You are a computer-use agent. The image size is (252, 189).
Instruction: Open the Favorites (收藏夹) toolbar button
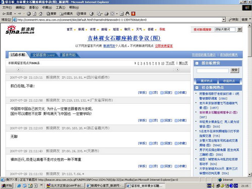click(x=66, y=14)
